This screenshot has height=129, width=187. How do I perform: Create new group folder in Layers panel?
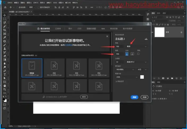[172, 78]
